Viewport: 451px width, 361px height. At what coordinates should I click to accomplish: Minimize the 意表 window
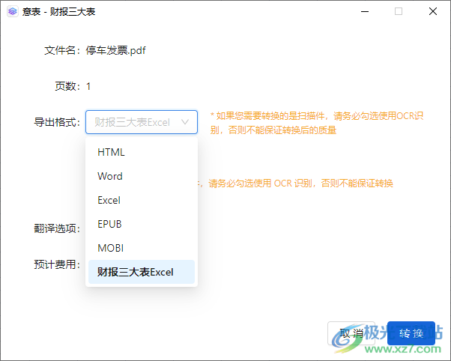pyautogui.click(x=365, y=11)
